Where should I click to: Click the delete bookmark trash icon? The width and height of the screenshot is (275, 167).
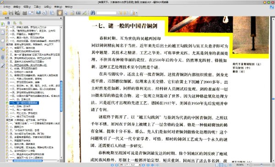point(9,23)
